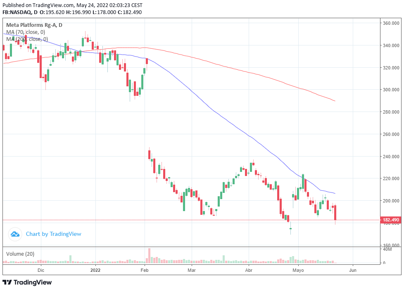Image resolution: width=404 pixels, height=290 pixels.
Task: Click the Volume (20) label
Action: pos(20,254)
